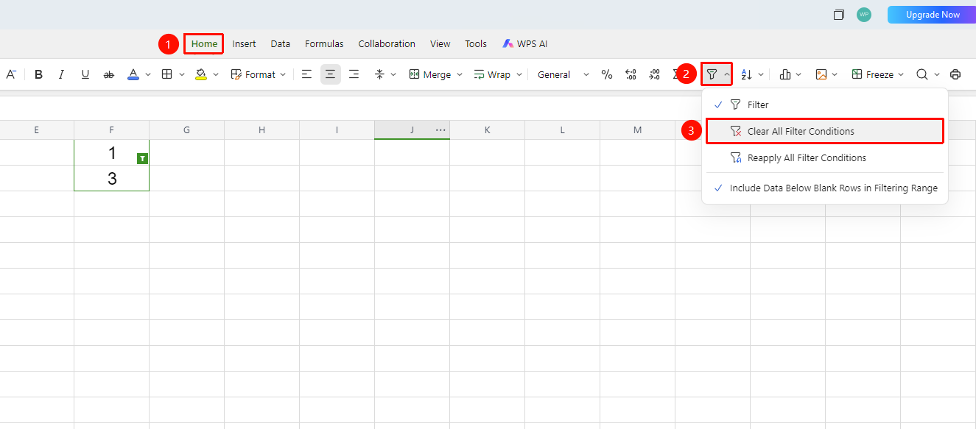The image size is (976, 429).
Task: Click the vertical alignment icon
Action: [x=379, y=74]
